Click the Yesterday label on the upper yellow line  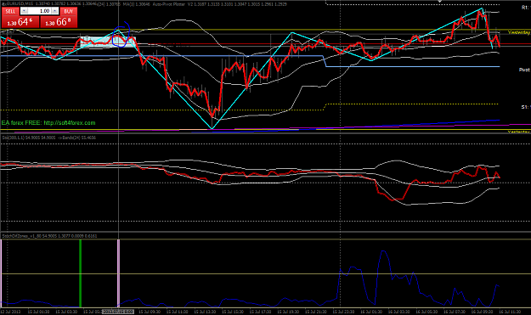(x=519, y=32)
